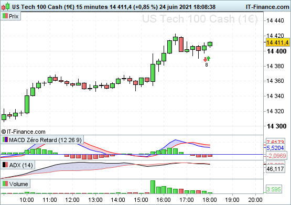Click the 18:00 time axis label
This screenshot has width=291, height=205.
click(x=210, y=200)
